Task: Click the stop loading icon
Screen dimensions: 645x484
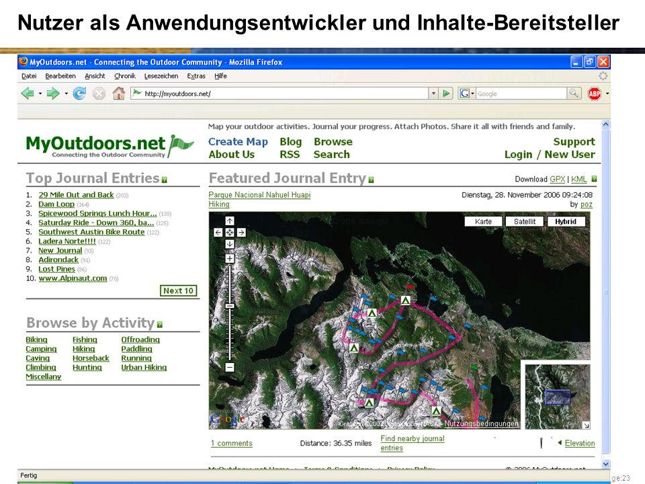Action: click(x=99, y=94)
